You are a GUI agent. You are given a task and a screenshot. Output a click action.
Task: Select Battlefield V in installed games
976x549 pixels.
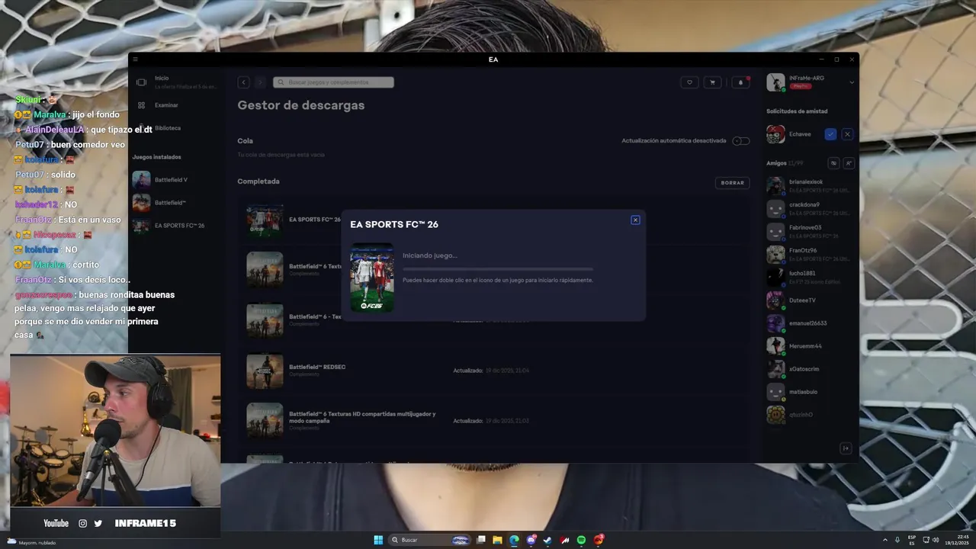tap(176, 180)
